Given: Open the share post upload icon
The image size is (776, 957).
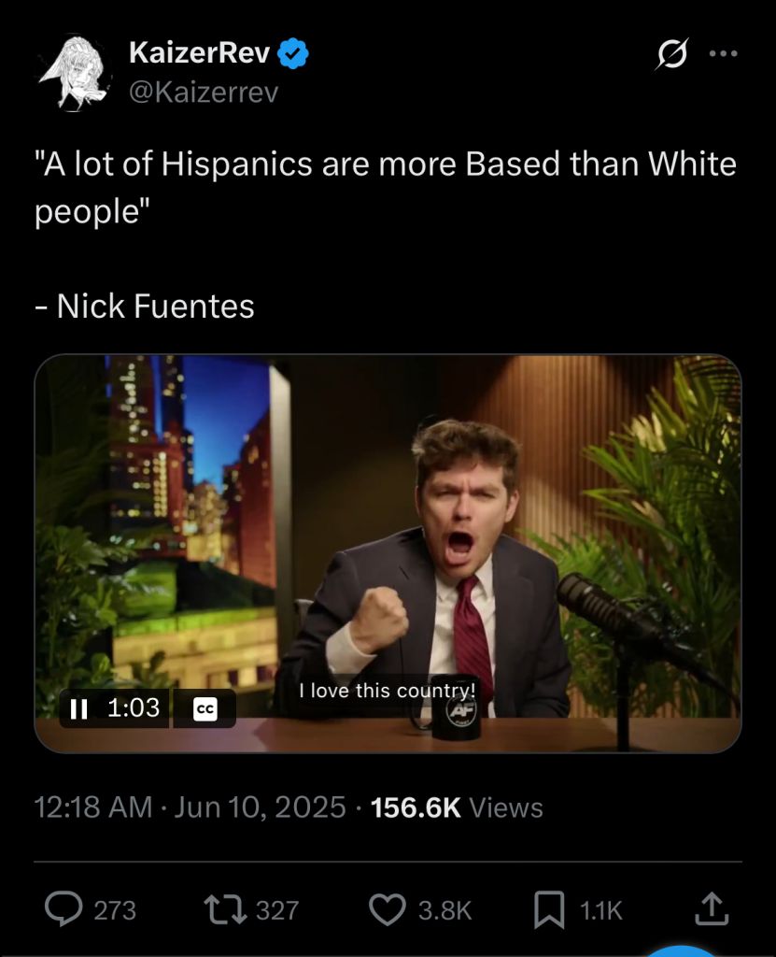Looking at the screenshot, I should [712, 909].
